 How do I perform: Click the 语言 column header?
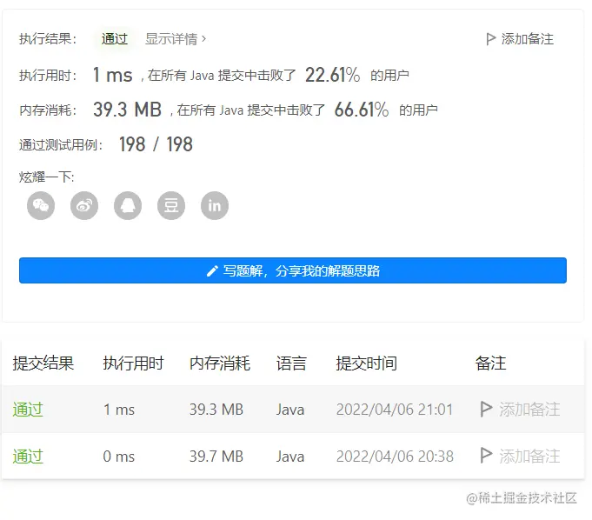click(291, 363)
